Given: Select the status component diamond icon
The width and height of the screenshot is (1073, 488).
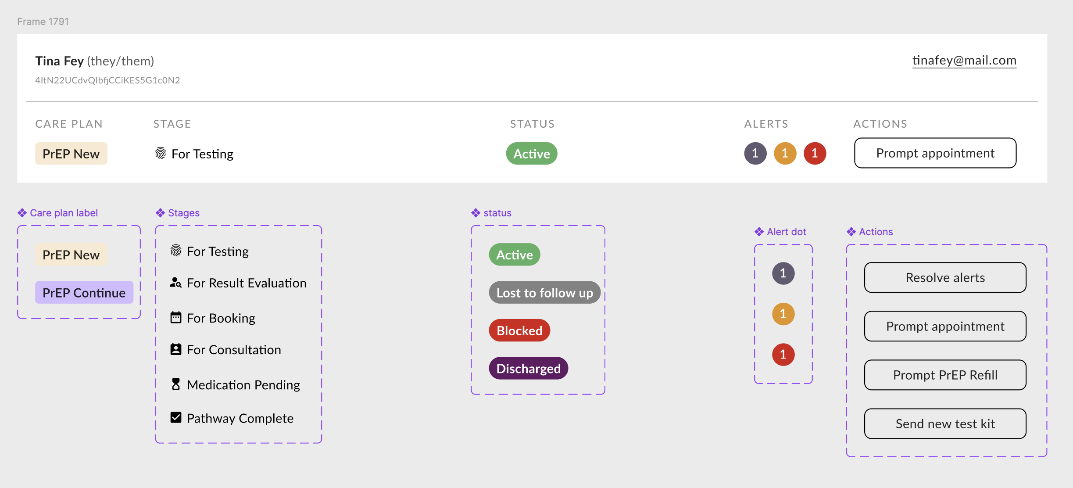Looking at the screenshot, I should point(476,213).
